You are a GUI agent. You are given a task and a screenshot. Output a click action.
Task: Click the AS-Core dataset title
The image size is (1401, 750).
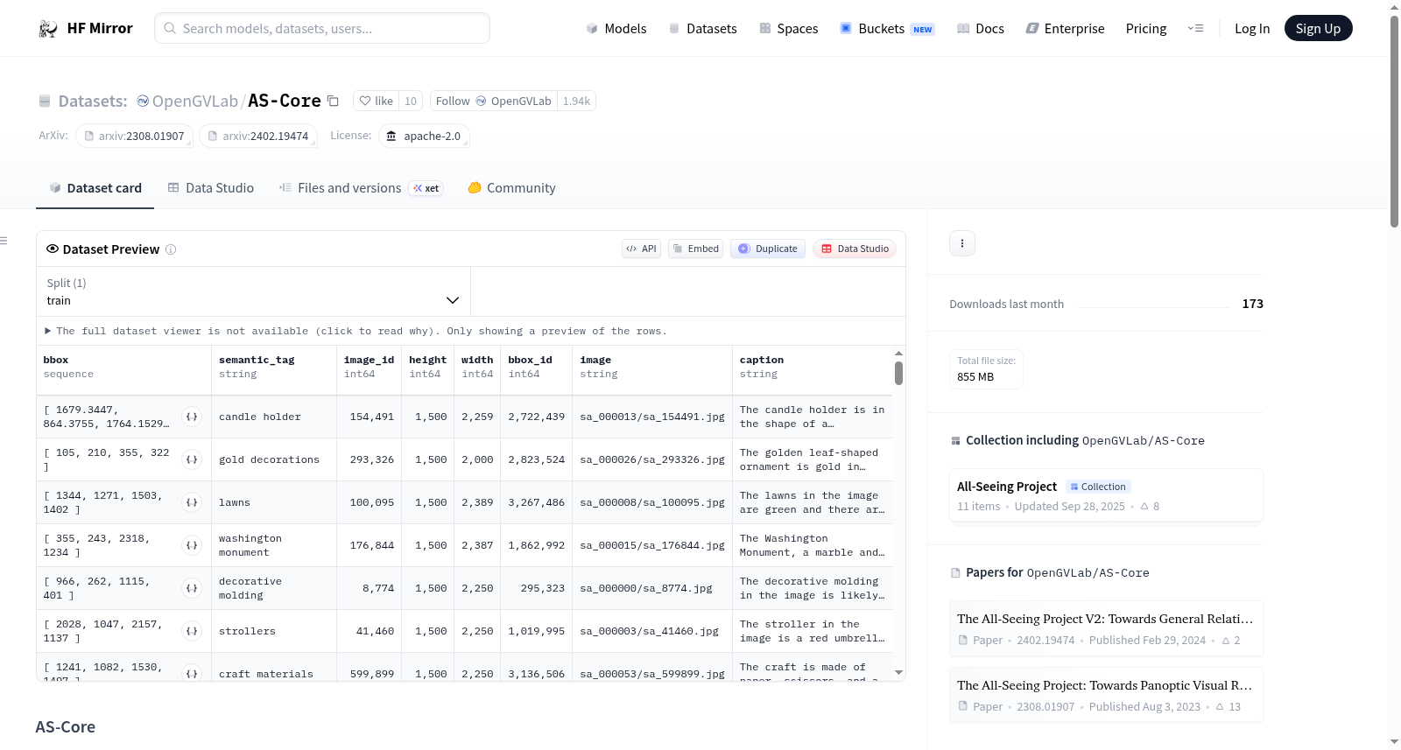coord(285,101)
